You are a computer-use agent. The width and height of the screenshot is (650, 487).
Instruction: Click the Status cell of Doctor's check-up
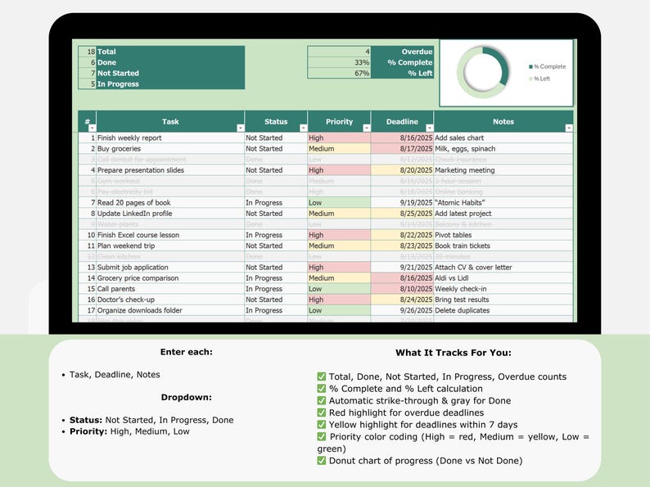coord(276,300)
